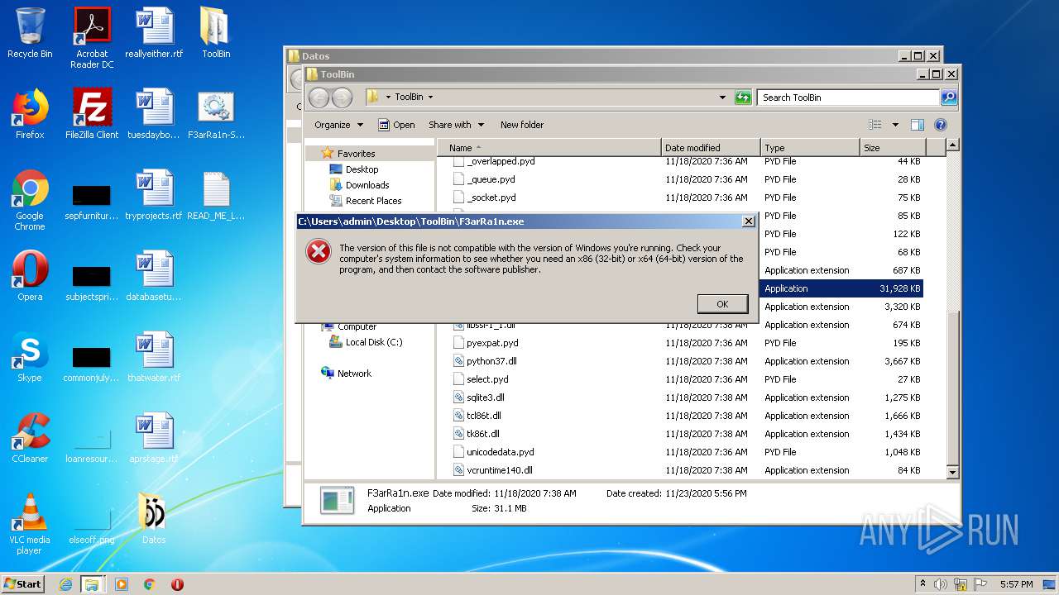1059x595 pixels.
Task: Open the FileZilla Client shortcut
Action: pyautogui.click(x=92, y=114)
